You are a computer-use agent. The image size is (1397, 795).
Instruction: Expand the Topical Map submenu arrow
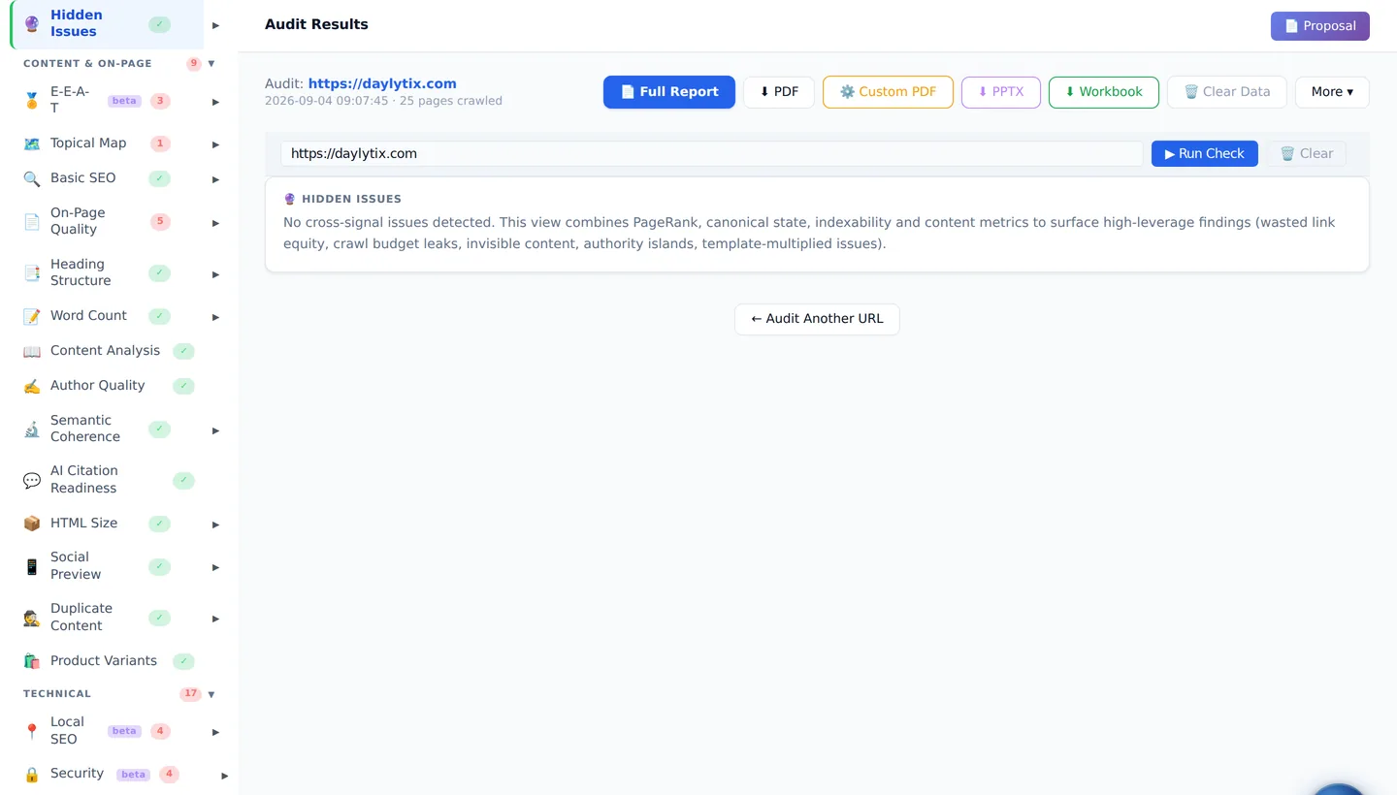click(216, 144)
